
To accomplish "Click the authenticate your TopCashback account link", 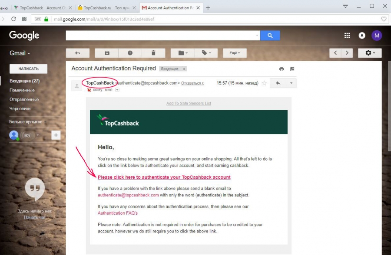I will pos(164,177).
